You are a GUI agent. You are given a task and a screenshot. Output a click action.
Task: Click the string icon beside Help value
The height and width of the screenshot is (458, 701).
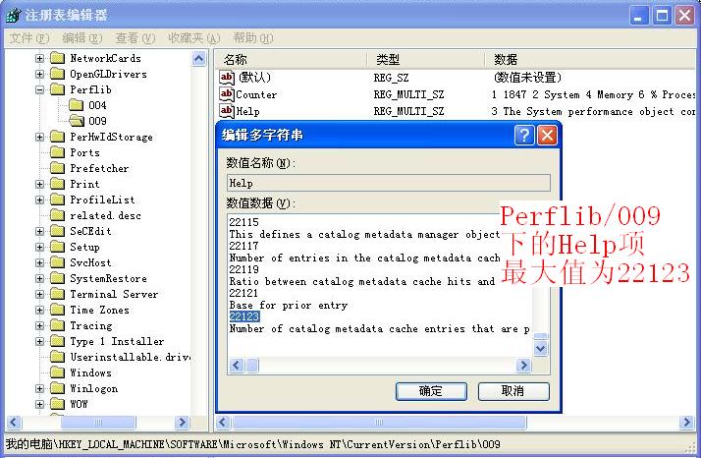click(227, 111)
